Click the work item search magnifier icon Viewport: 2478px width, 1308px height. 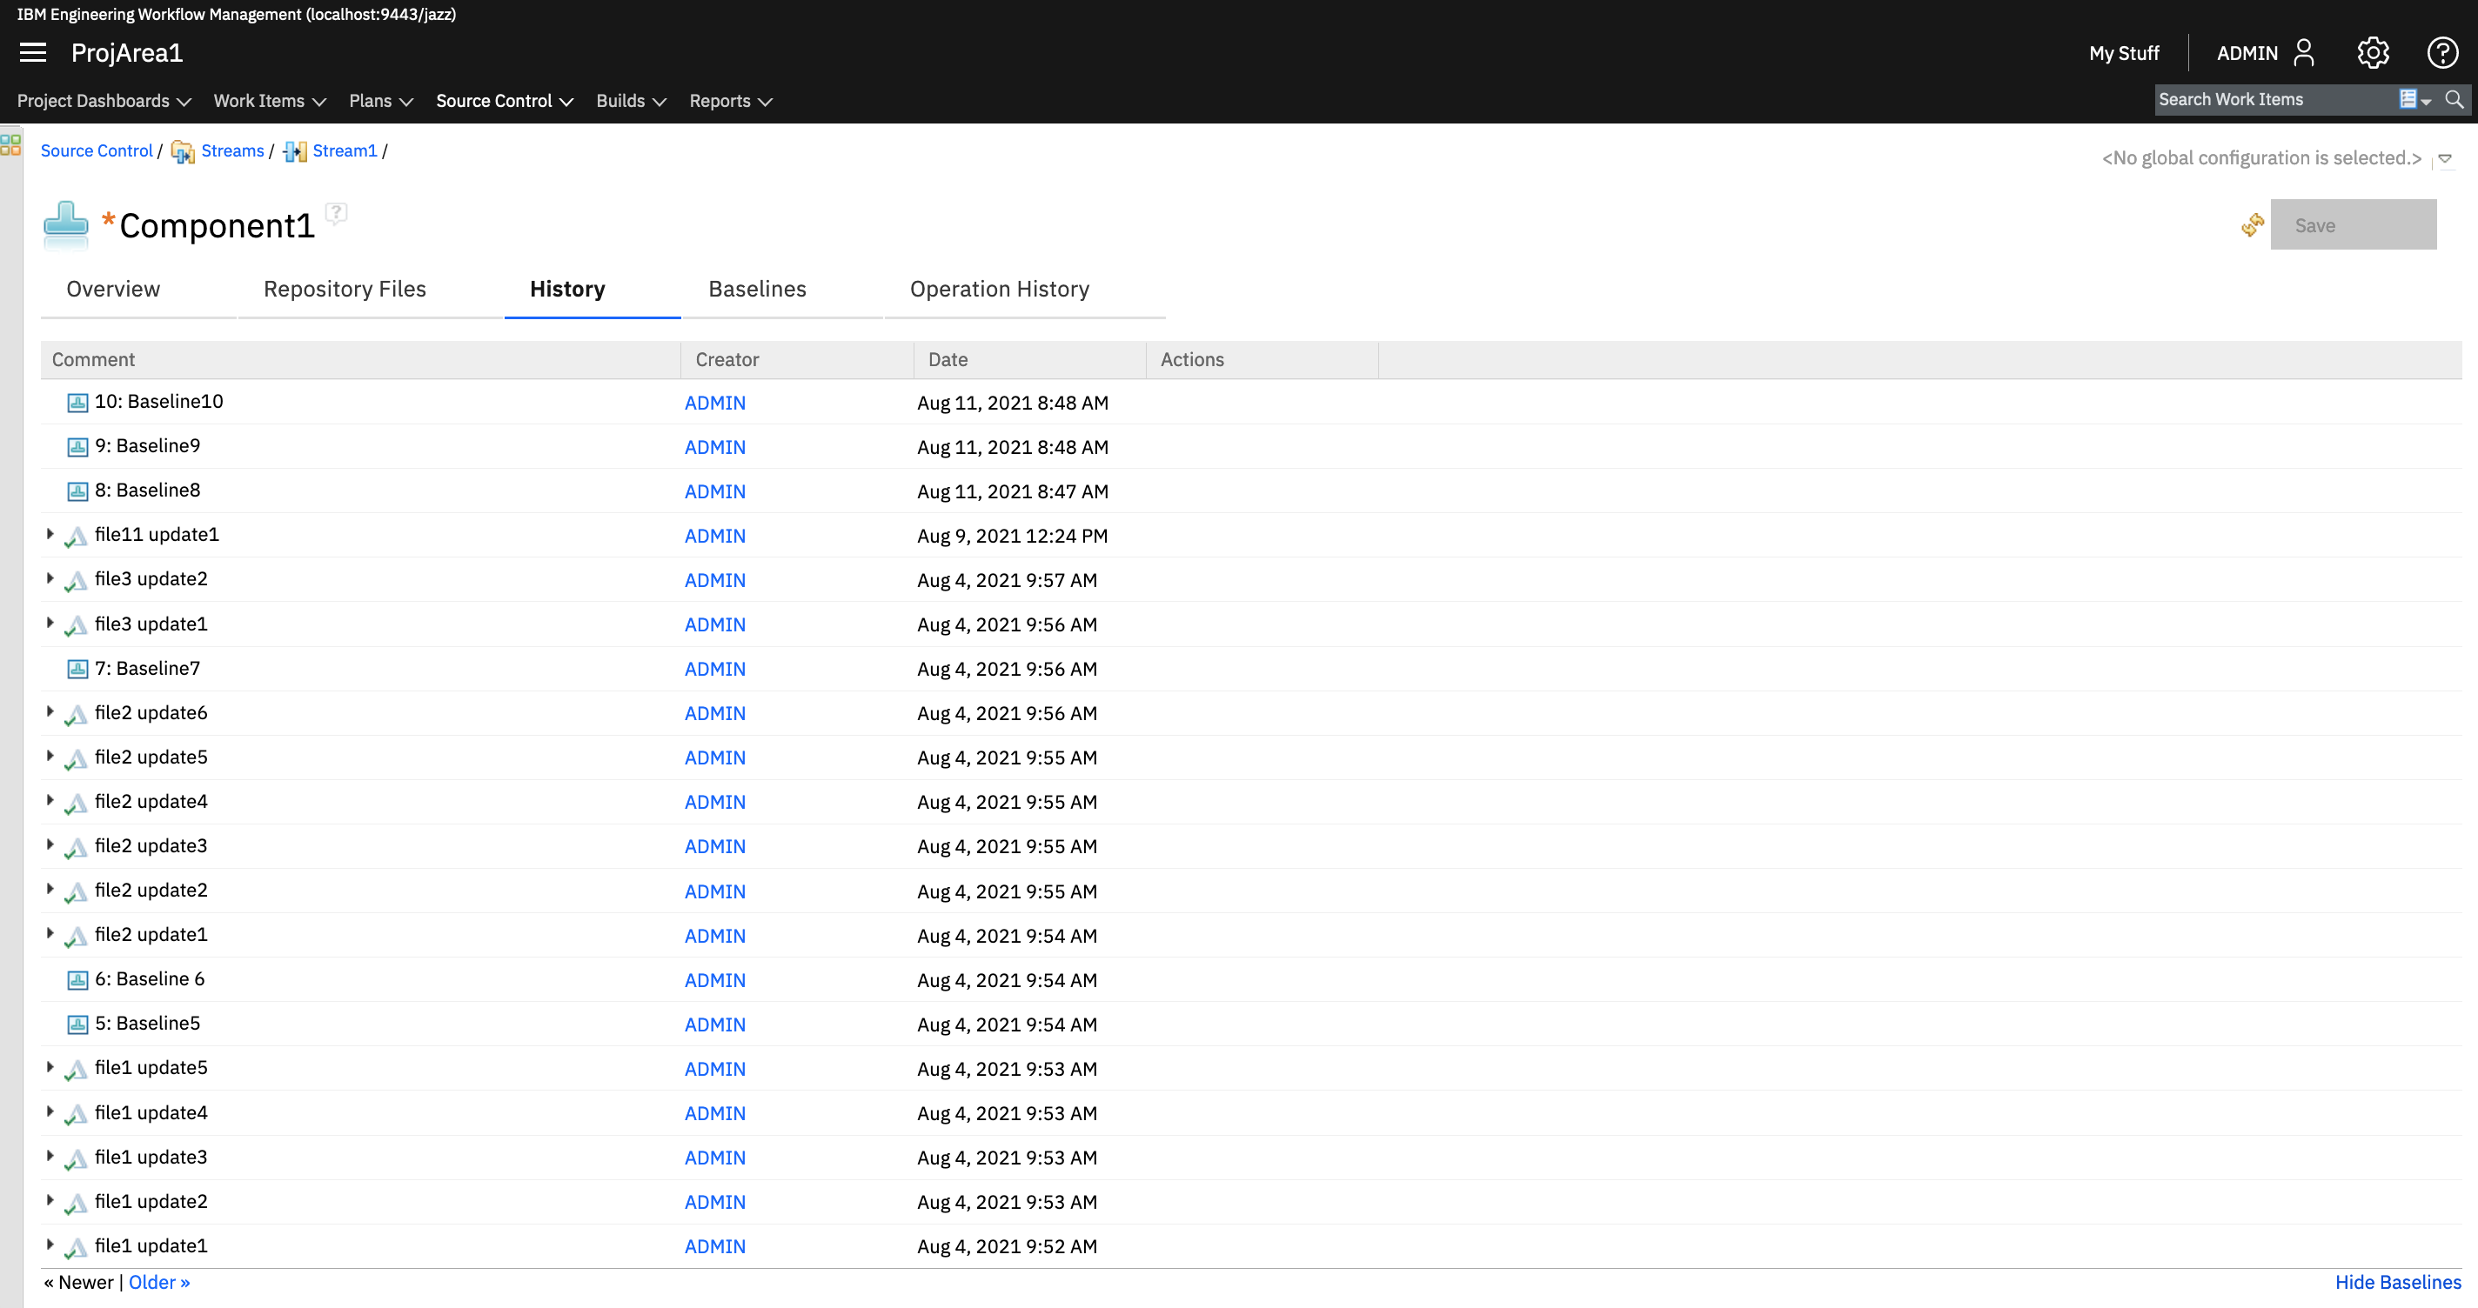pyautogui.click(x=2454, y=99)
